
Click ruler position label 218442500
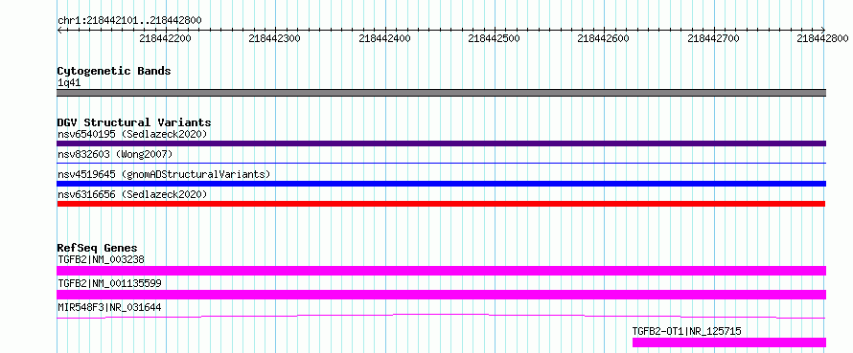(494, 38)
